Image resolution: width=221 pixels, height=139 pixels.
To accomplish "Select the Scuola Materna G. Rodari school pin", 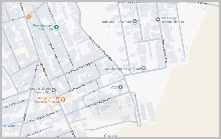I will [143, 69].
